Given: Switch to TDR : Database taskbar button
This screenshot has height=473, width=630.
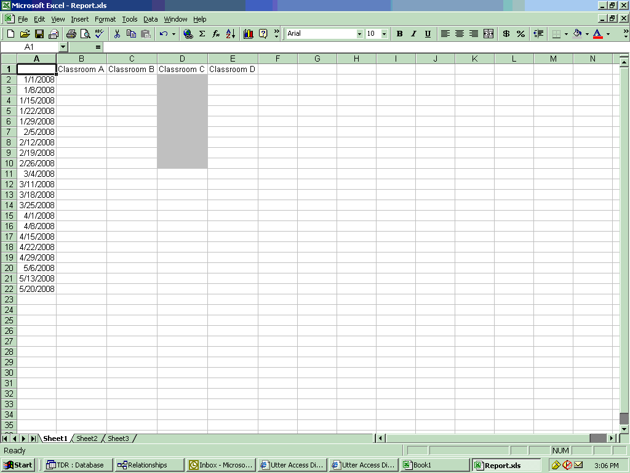Looking at the screenshot, I should (x=78, y=465).
